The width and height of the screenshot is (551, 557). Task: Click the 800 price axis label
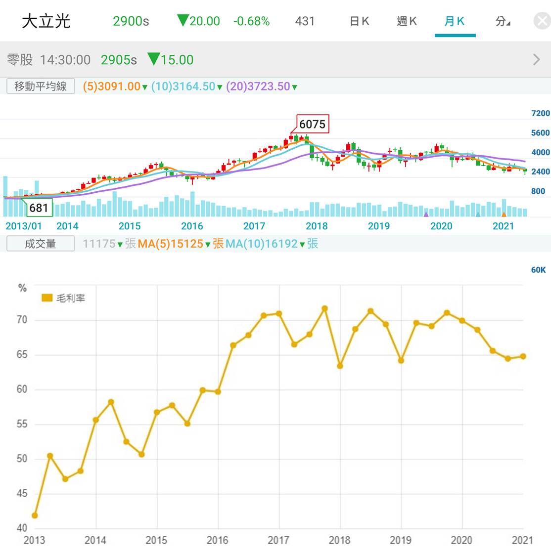tap(538, 191)
